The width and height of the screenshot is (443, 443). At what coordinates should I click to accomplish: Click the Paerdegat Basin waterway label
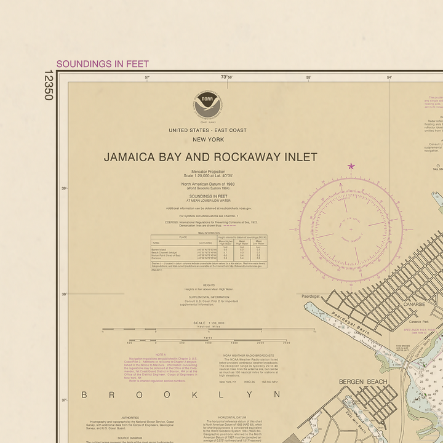(x=350, y=323)
